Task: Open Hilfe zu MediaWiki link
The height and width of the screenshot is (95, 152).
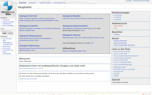Action: point(8,26)
